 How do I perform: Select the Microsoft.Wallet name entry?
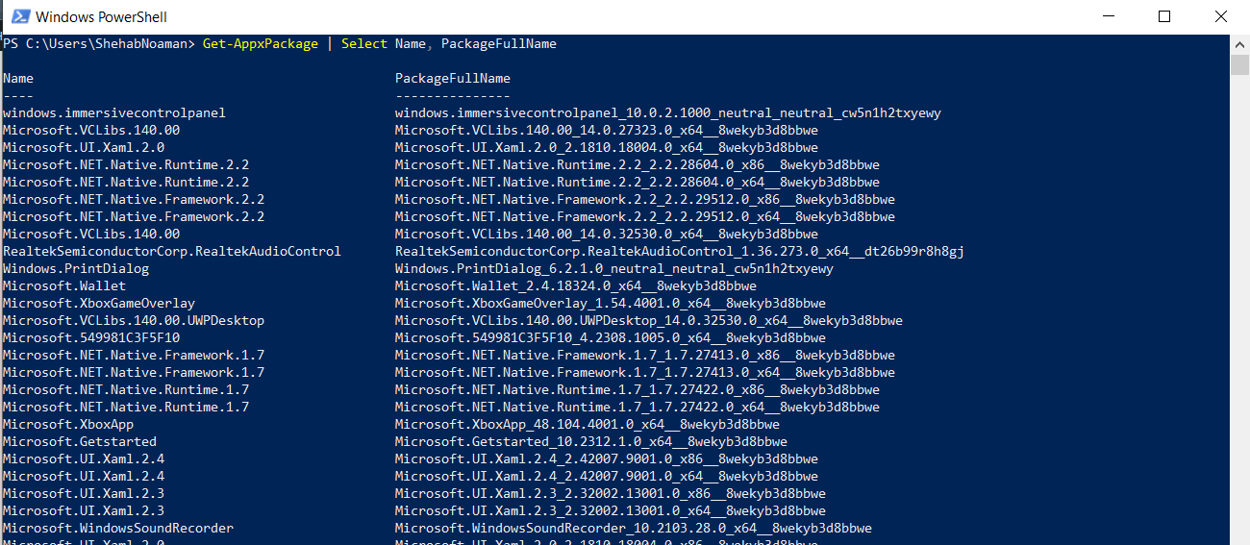(64, 286)
